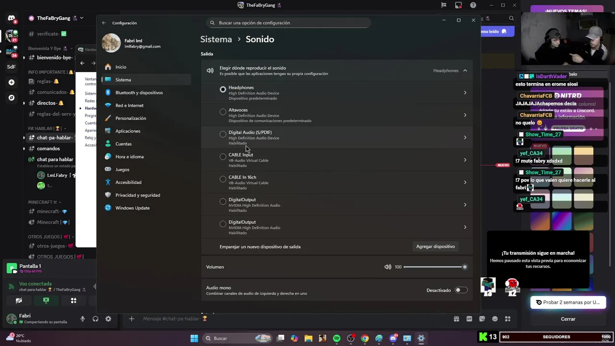Open the verificate channel in Discord
The height and width of the screenshot is (346, 615).
point(51,34)
